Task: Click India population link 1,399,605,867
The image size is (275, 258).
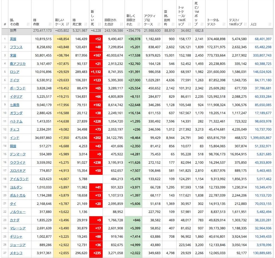Action: (x=261, y=138)
